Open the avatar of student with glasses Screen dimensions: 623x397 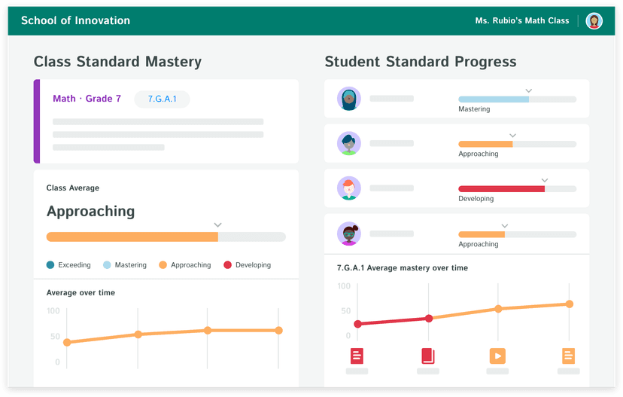click(349, 234)
